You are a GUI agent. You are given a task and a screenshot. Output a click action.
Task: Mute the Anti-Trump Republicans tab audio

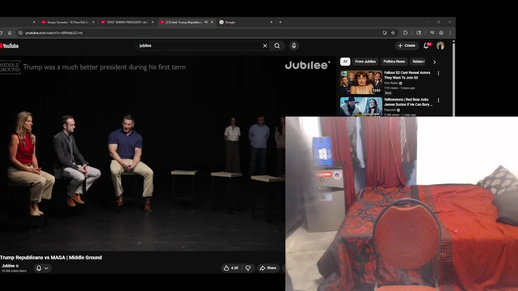click(206, 22)
